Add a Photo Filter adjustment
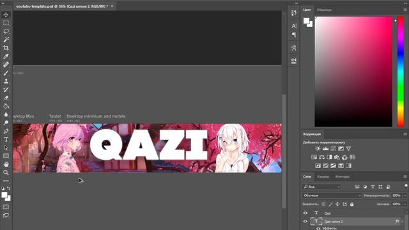This screenshot has width=409, height=230. (x=337, y=157)
